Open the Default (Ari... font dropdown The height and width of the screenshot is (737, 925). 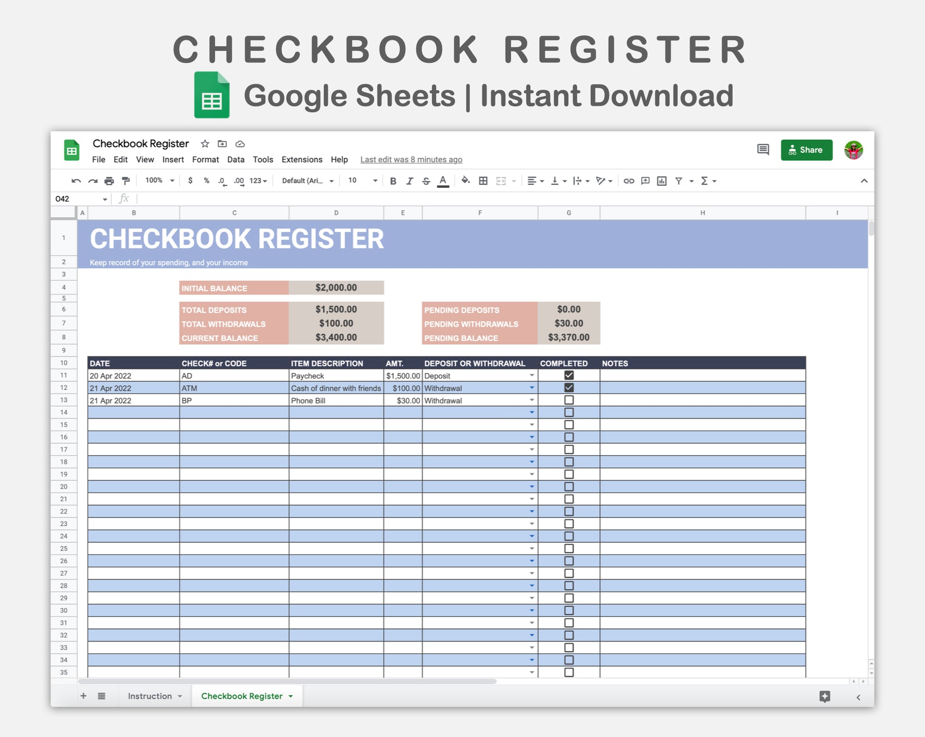tap(308, 181)
